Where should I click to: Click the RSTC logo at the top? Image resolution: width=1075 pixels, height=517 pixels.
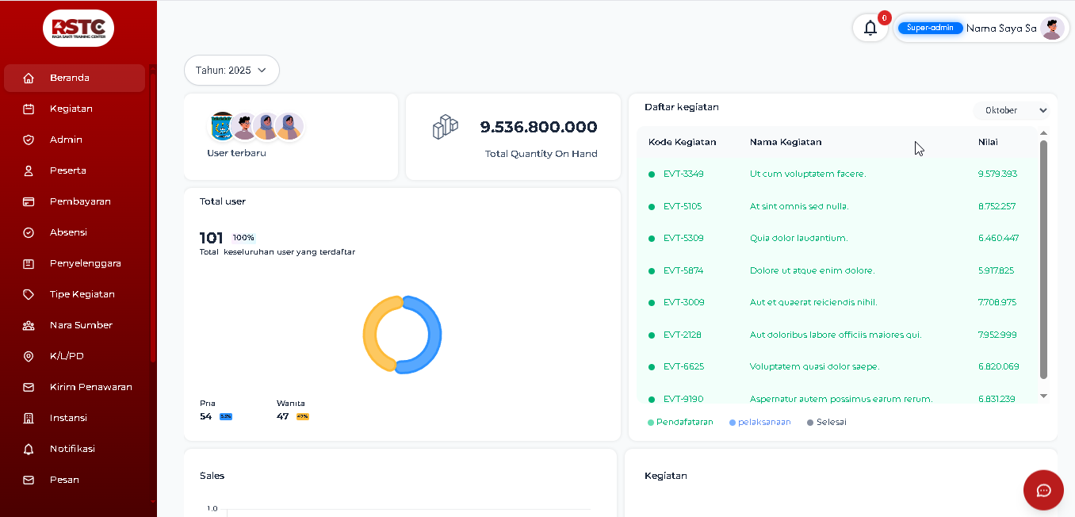click(78, 28)
